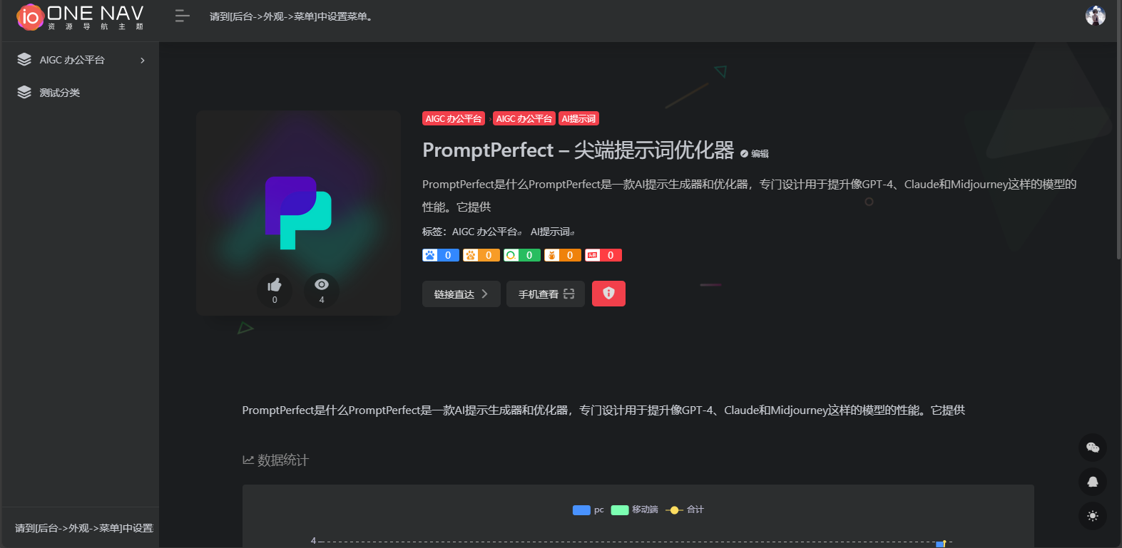Screen dimensions: 1122x548
Task: Open the user avatar menu
Action: pos(1095,15)
